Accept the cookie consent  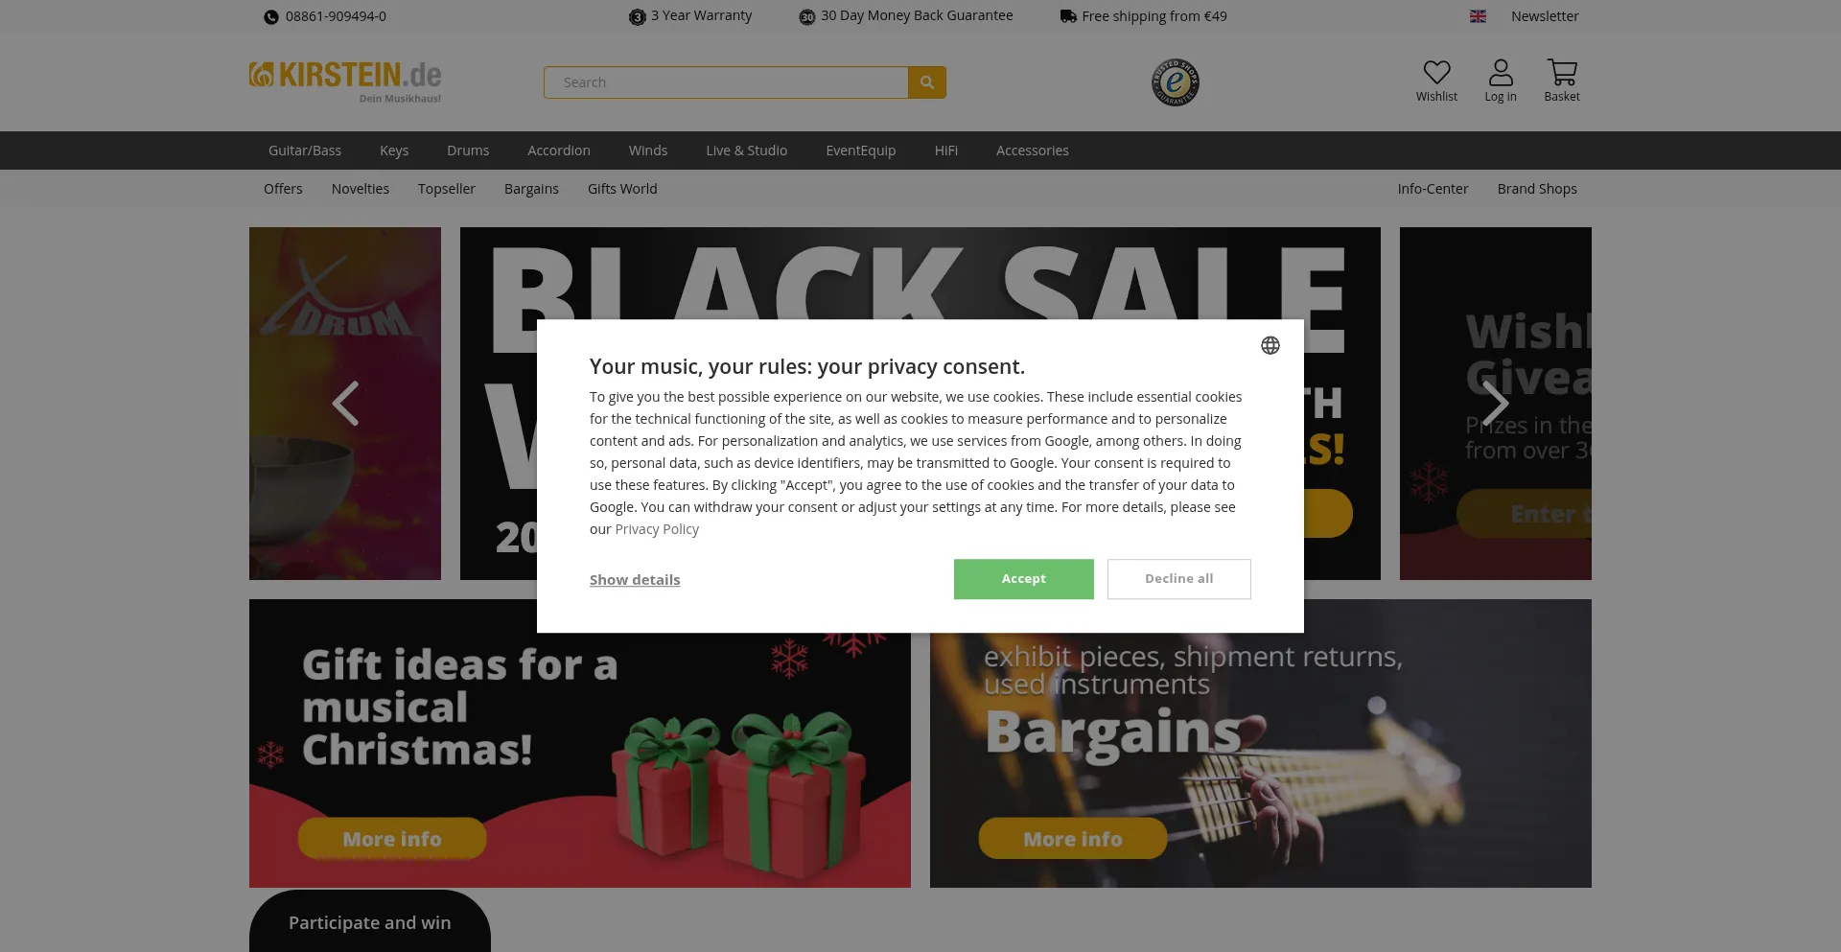point(1024,579)
